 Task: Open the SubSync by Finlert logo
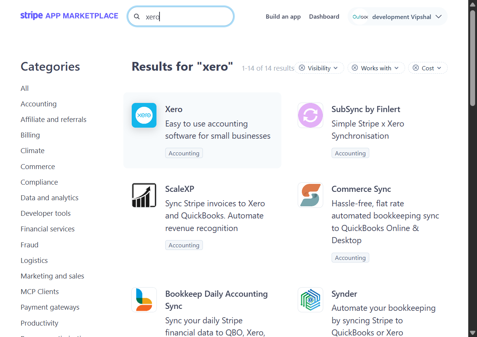310,115
